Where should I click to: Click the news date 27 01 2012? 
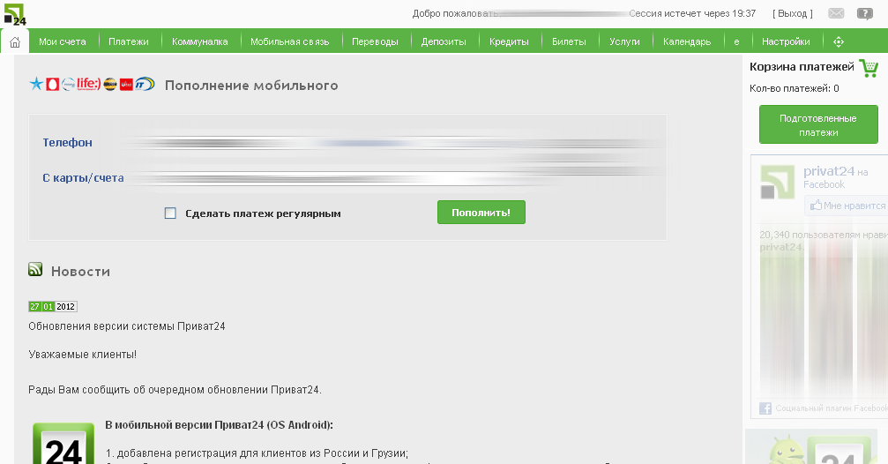coord(53,306)
